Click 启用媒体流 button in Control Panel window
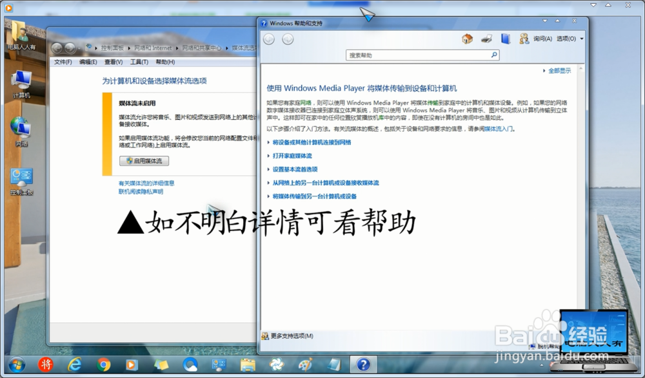 coord(144,161)
